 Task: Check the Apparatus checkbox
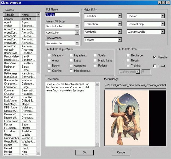point(71,65)
